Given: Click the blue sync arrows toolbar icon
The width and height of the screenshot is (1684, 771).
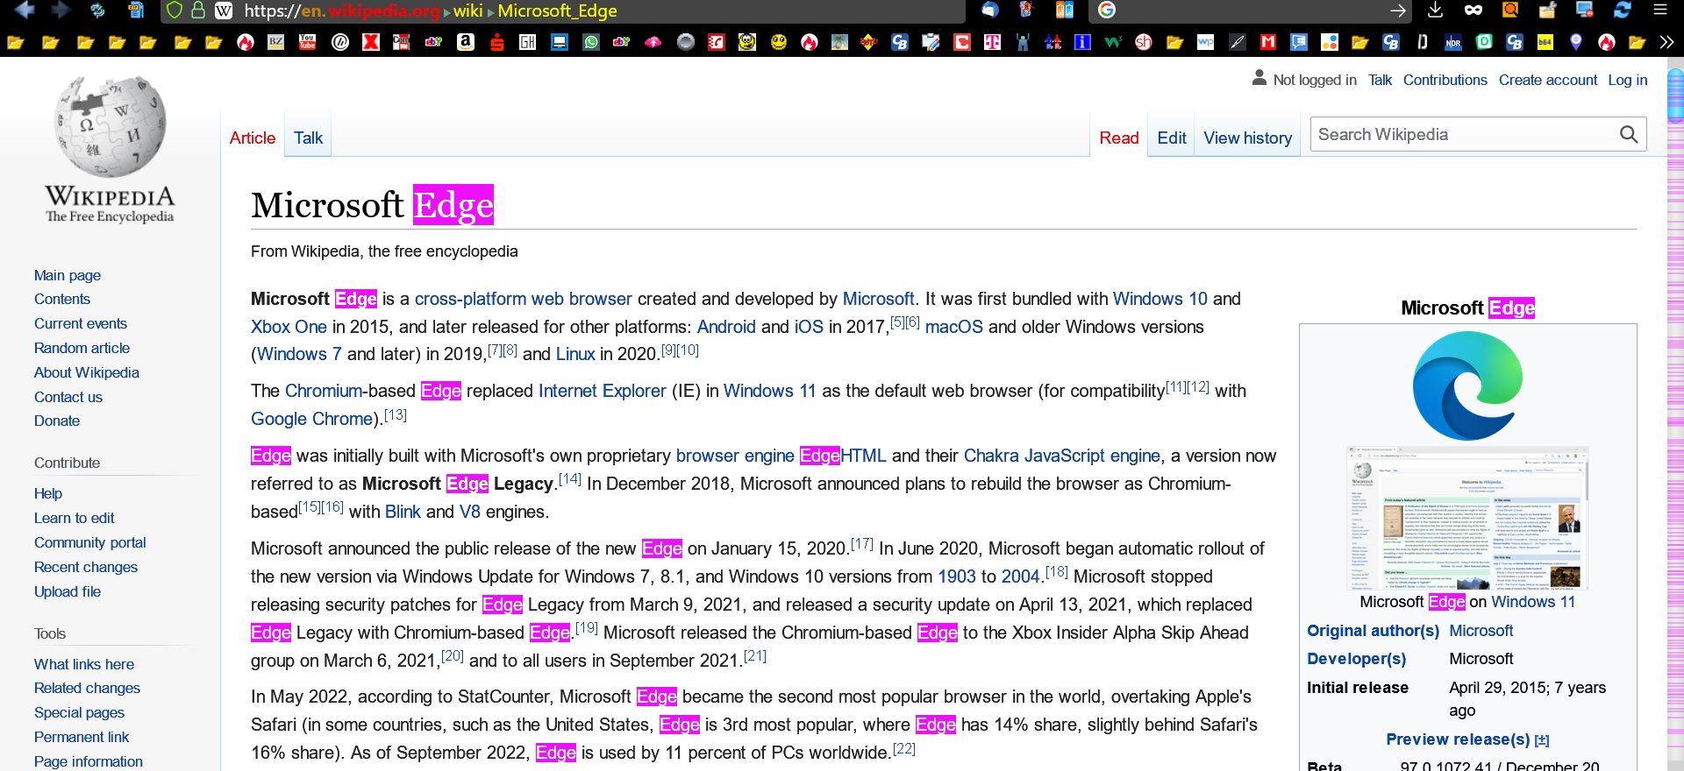Looking at the screenshot, I should click(x=1623, y=11).
